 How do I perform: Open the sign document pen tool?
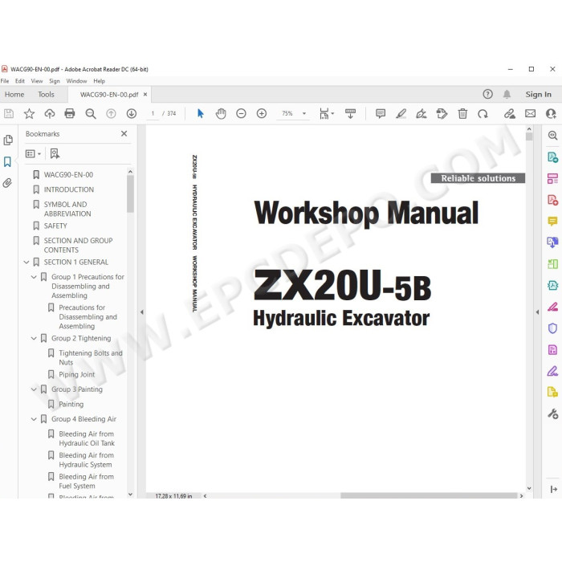click(421, 114)
